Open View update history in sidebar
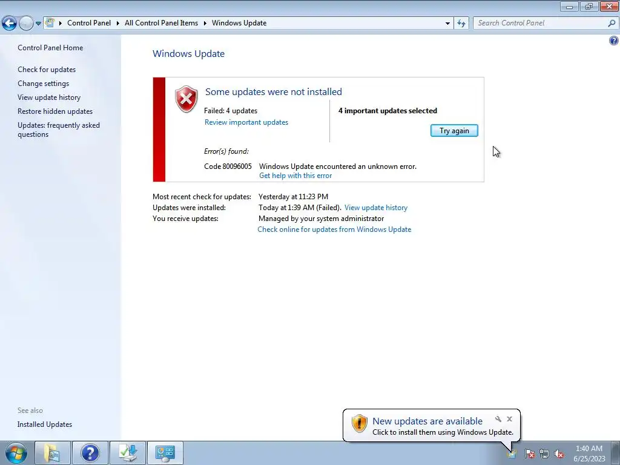 tap(49, 97)
